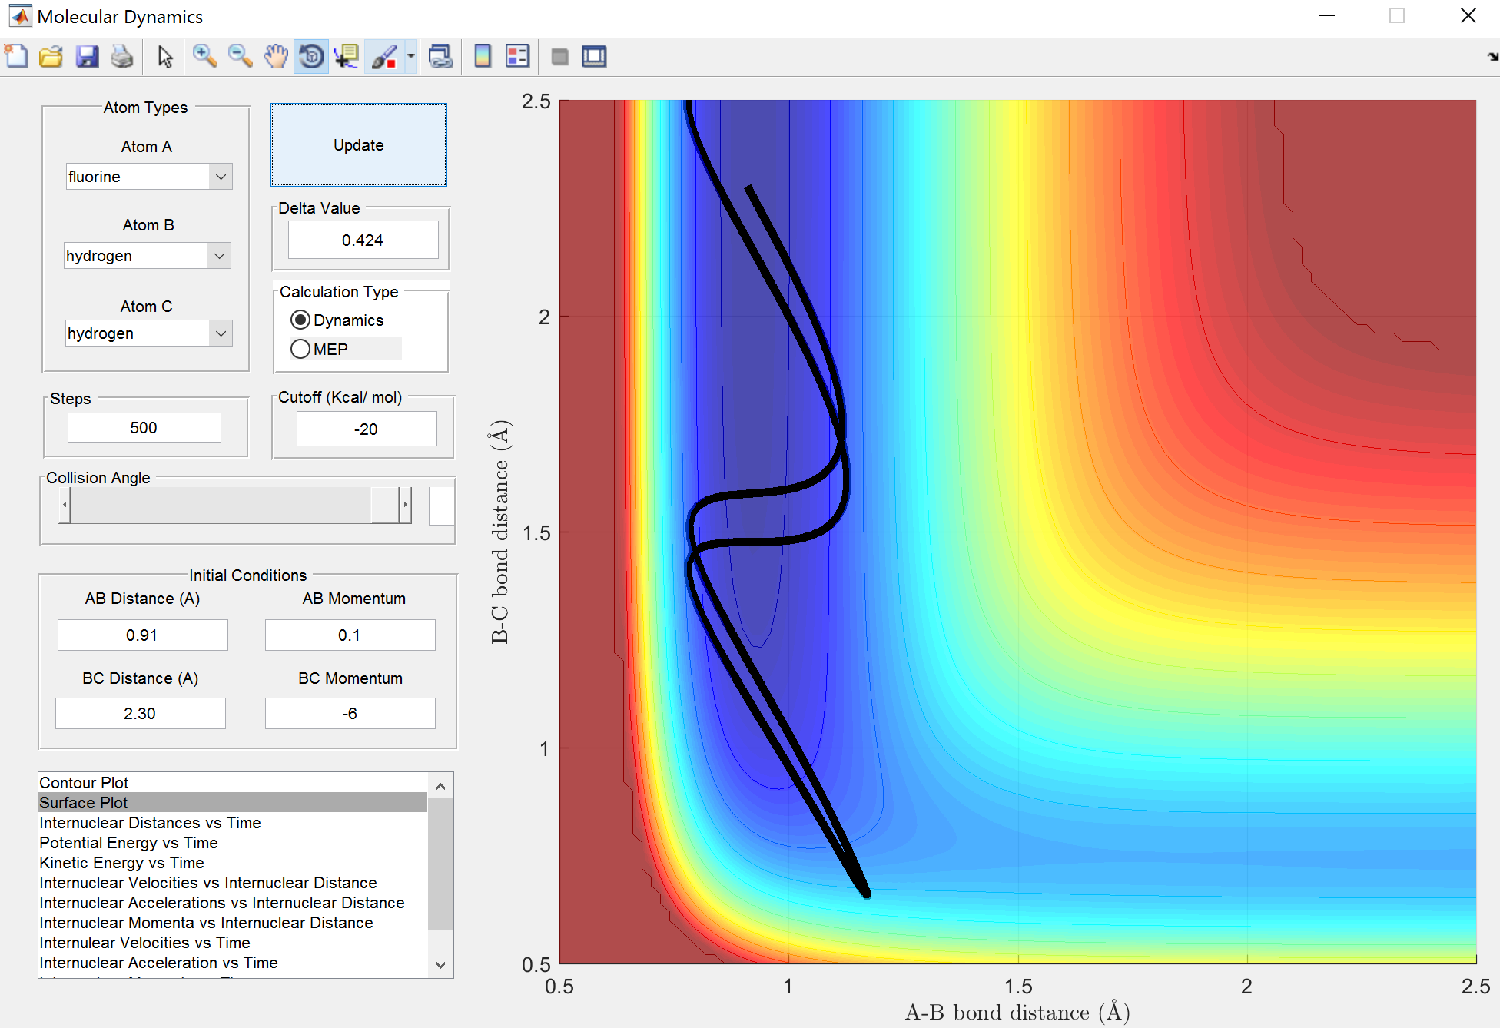Select the Dynamics radio button
The width and height of the screenshot is (1500, 1028).
[x=300, y=320]
